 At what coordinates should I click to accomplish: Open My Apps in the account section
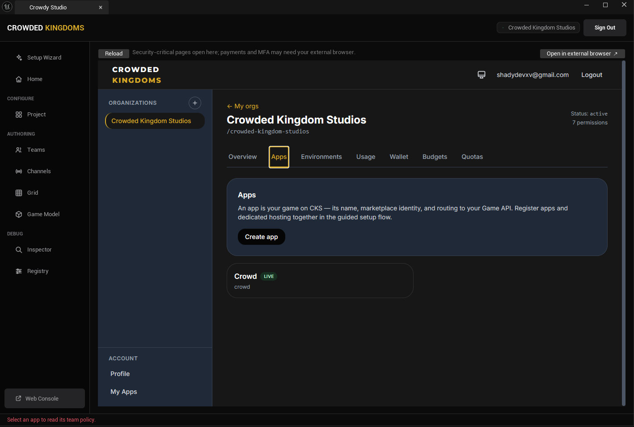[124, 392]
